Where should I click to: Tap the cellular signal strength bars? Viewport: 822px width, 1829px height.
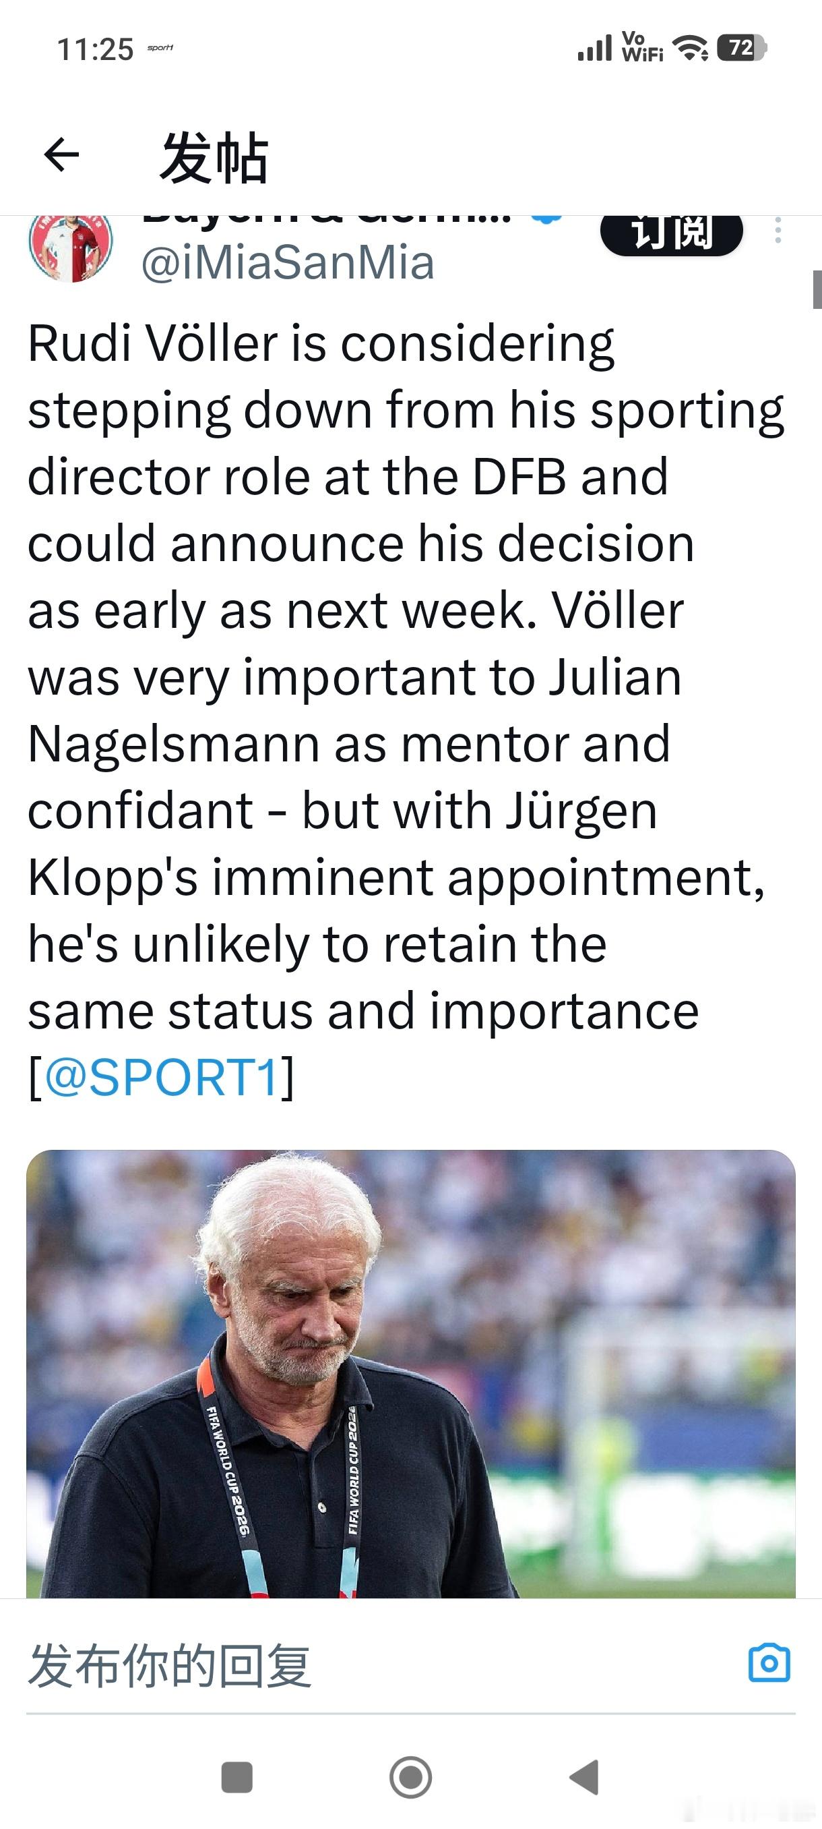click(x=594, y=48)
